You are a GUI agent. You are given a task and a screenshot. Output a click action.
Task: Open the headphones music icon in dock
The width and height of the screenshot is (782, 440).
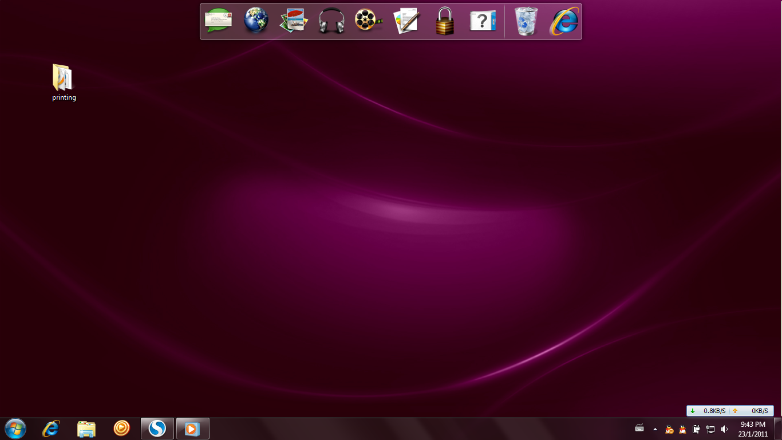pyautogui.click(x=331, y=21)
